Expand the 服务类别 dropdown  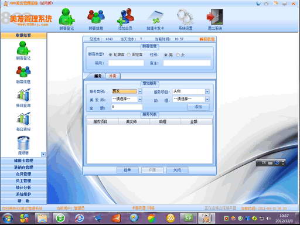140,91
